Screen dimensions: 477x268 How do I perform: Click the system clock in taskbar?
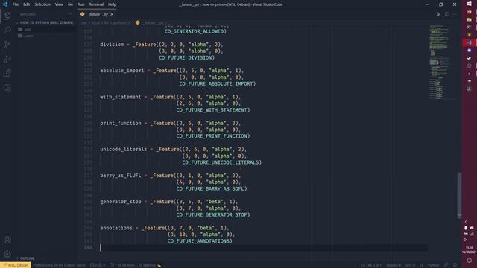pos(470,250)
